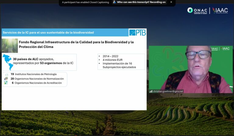Click the Normalización organisms icon
The height and width of the screenshot is (136, 234).
click(6, 79)
